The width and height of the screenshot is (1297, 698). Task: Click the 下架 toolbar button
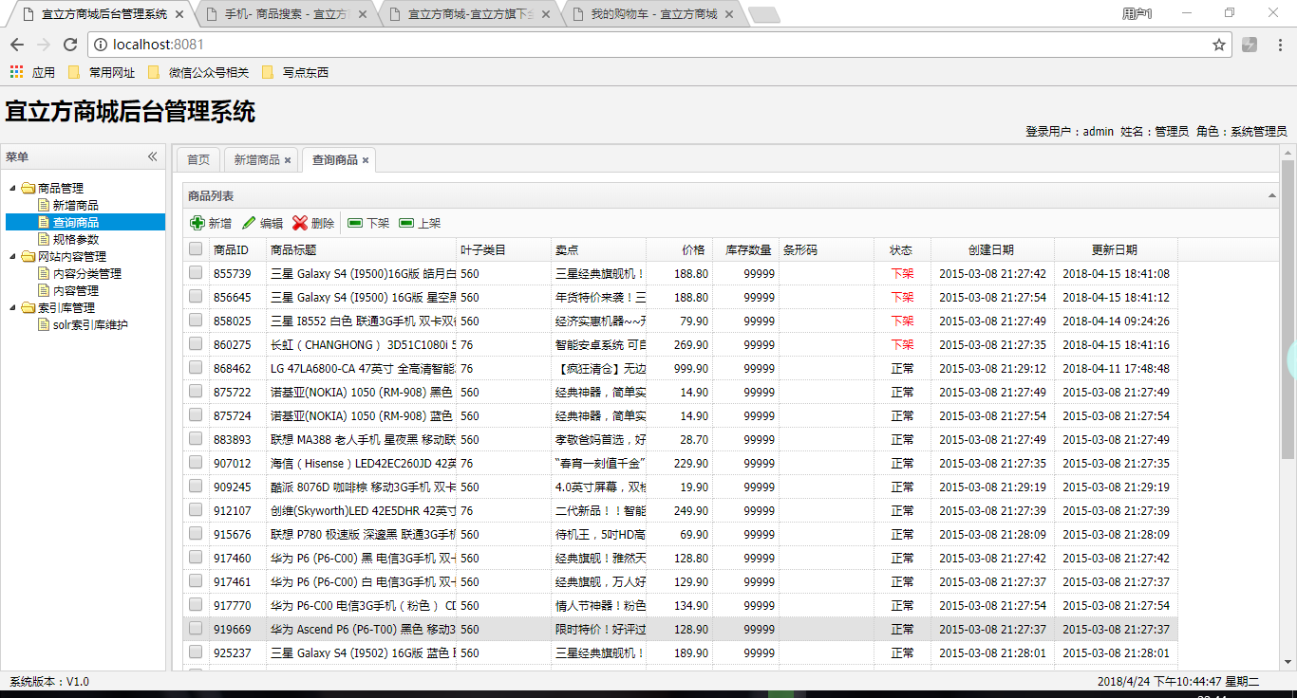[x=368, y=223]
